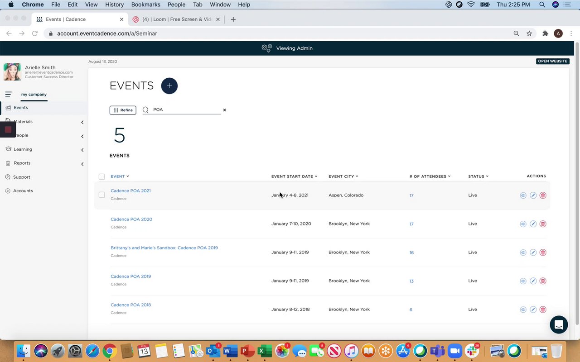
Task: Expand the People sidebar section
Action: (82, 136)
